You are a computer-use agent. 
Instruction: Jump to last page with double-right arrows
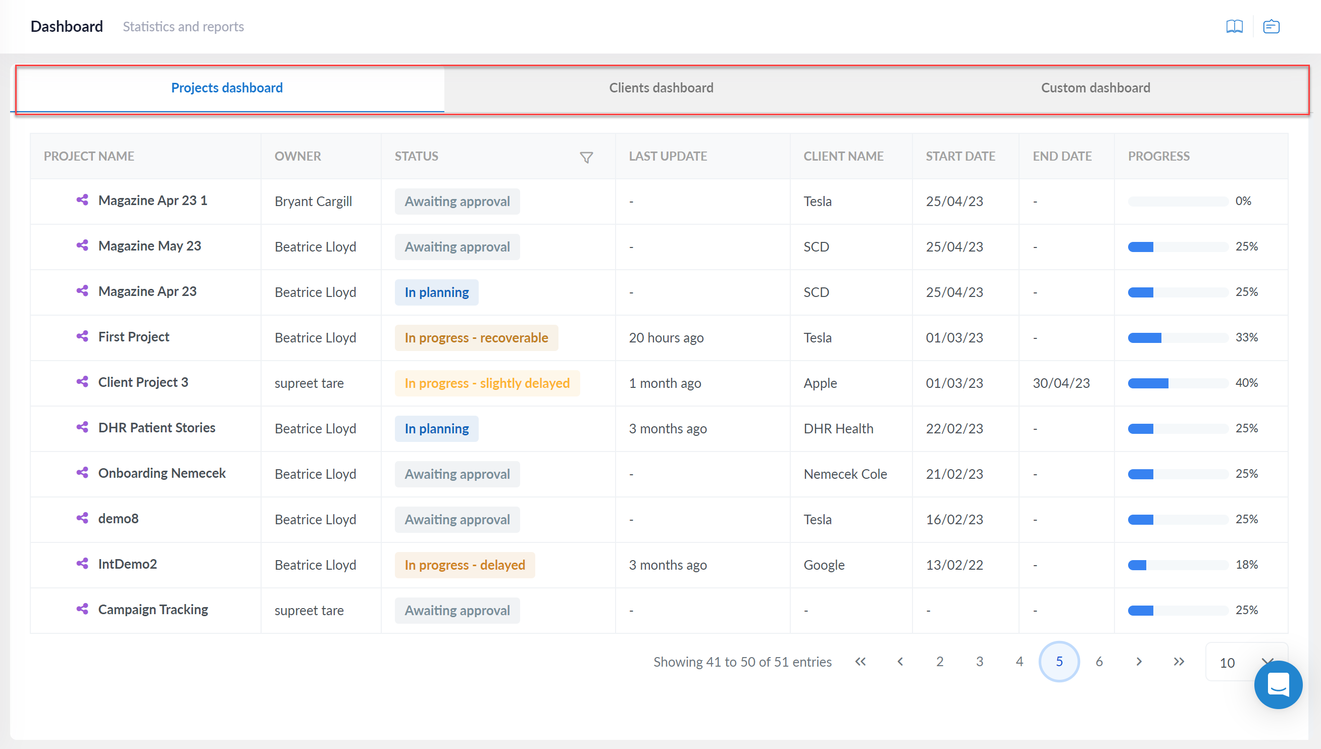1179,662
